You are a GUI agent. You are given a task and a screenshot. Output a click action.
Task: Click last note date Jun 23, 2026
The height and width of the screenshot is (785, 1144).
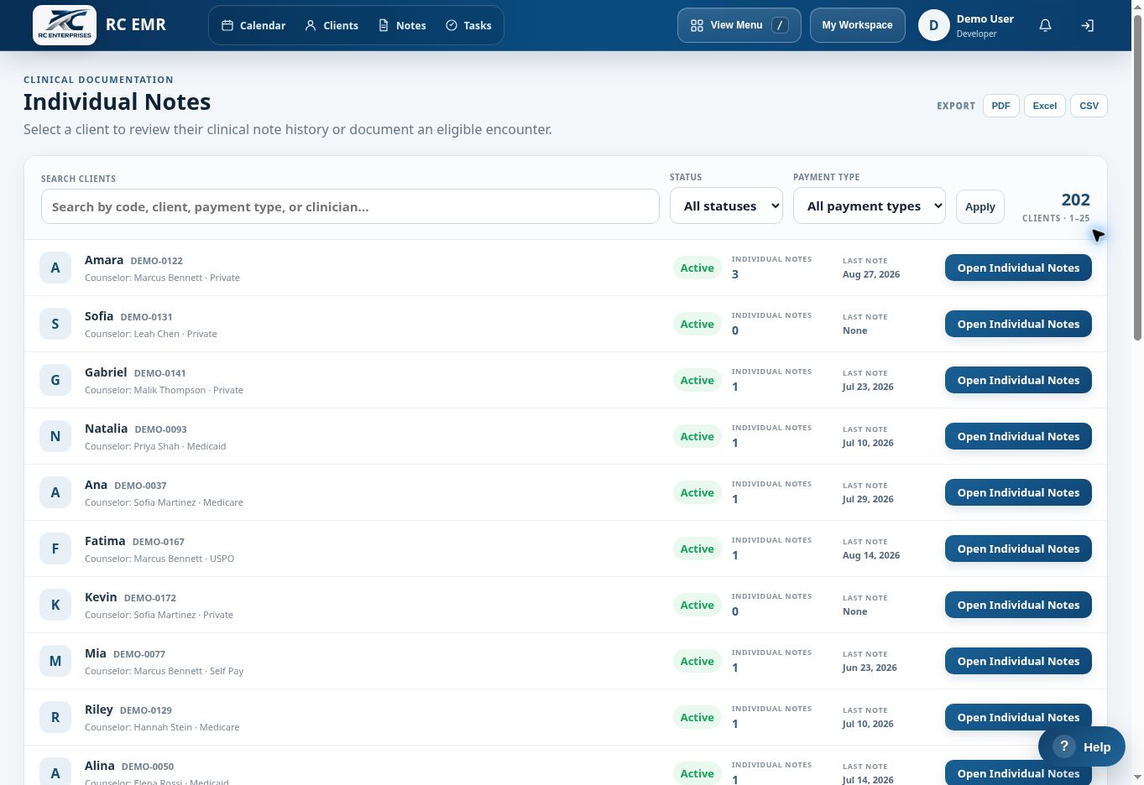click(870, 668)
